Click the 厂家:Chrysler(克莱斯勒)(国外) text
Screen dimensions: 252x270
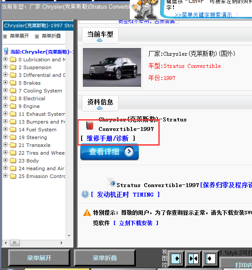192,54
